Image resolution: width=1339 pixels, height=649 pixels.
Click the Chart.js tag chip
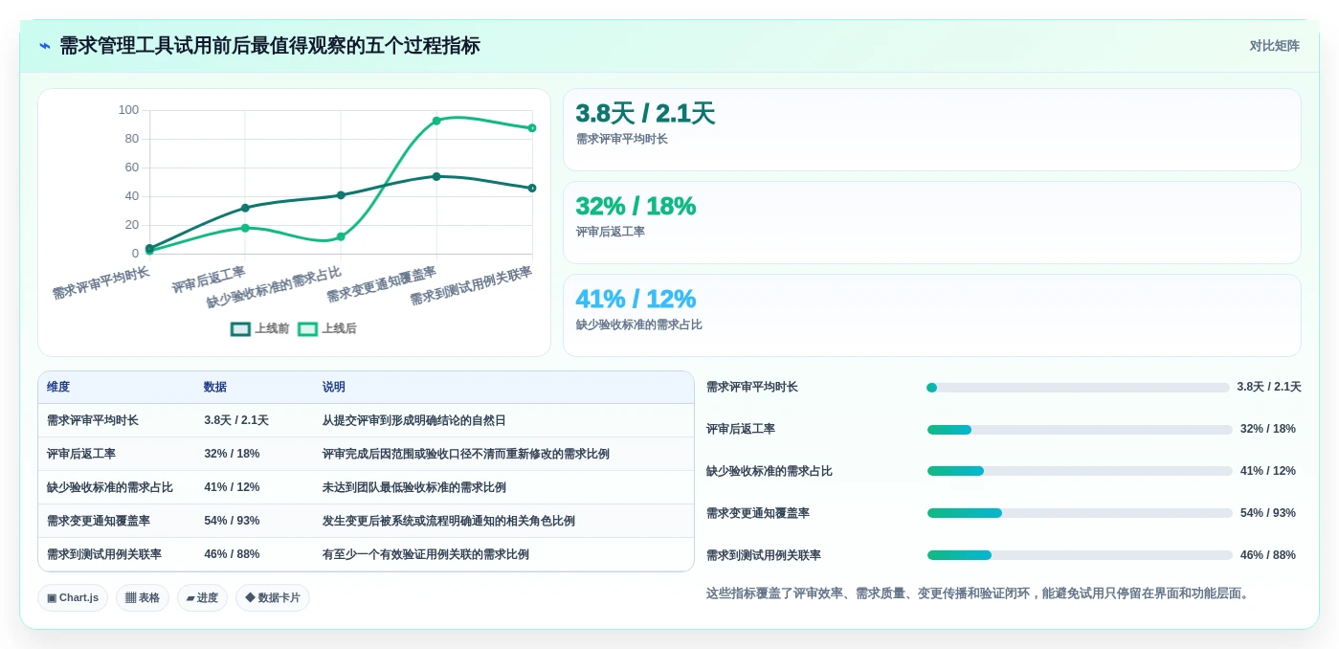point(73,597)
